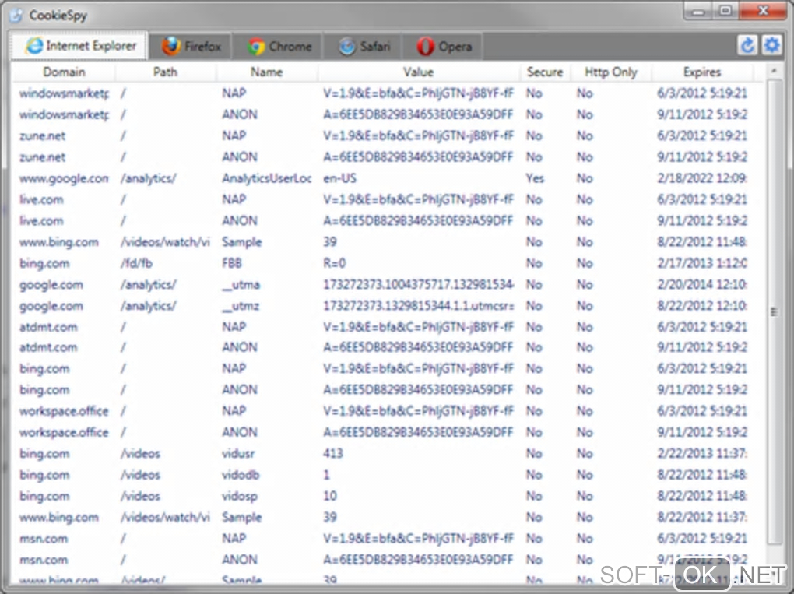This screenshot has width=794, height=594.
Task: Close the CookieSpy window
Action: (x=764, y=11)
